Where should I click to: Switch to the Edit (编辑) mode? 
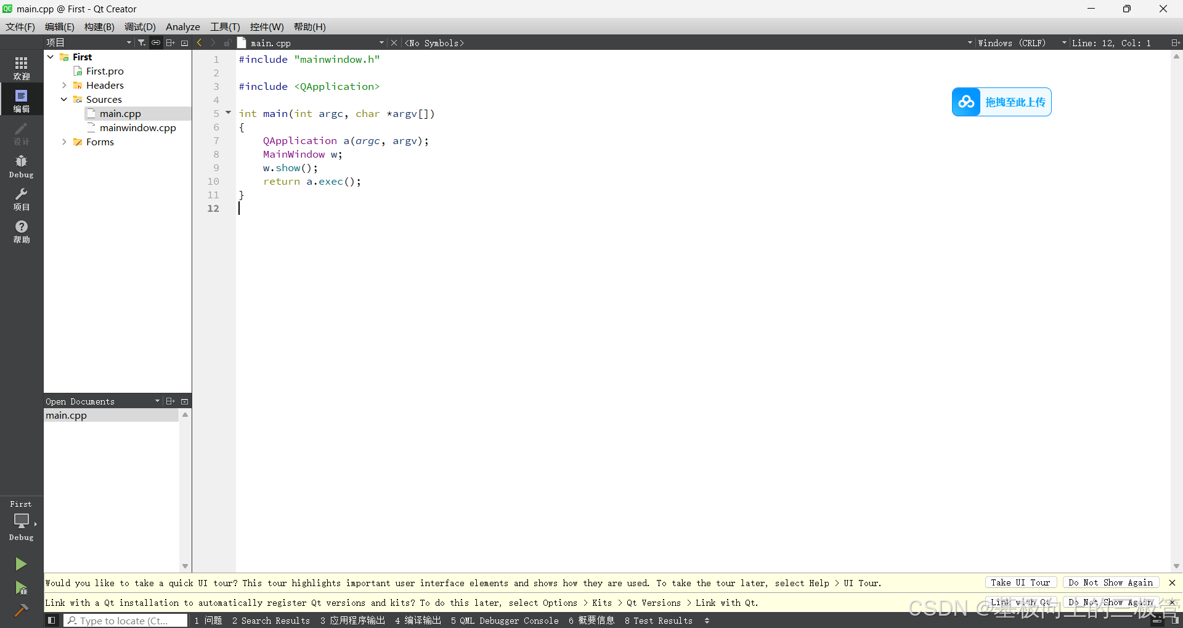(x=22, y=100)
